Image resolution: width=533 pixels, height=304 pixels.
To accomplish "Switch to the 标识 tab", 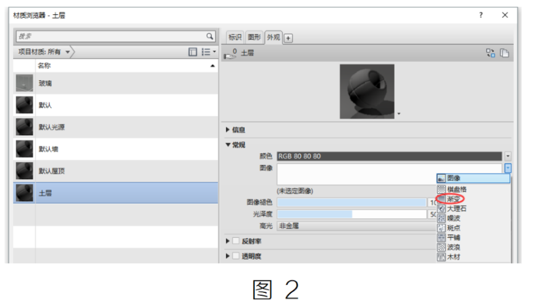I will click(x=235, y=37).
